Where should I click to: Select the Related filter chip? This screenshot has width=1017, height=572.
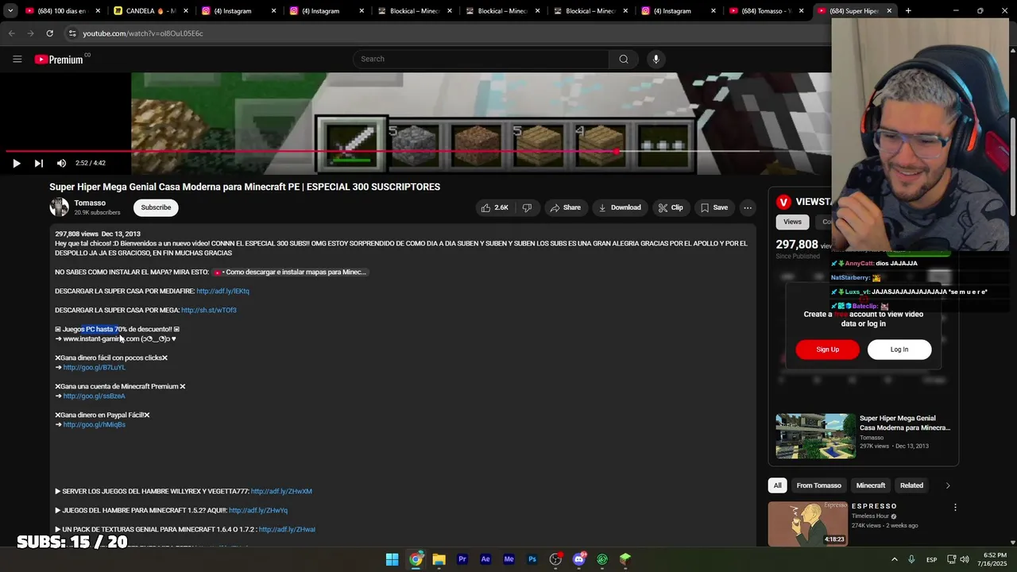(x=911, y=485)
